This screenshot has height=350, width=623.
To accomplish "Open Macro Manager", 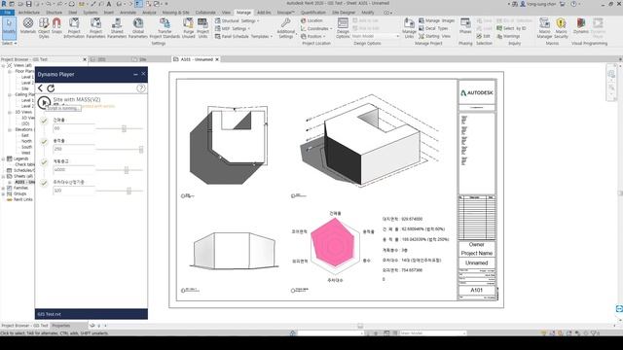I will point(544,28).
